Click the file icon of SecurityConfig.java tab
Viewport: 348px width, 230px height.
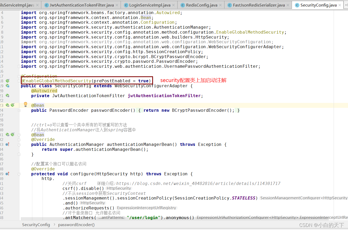click(297, 5)
